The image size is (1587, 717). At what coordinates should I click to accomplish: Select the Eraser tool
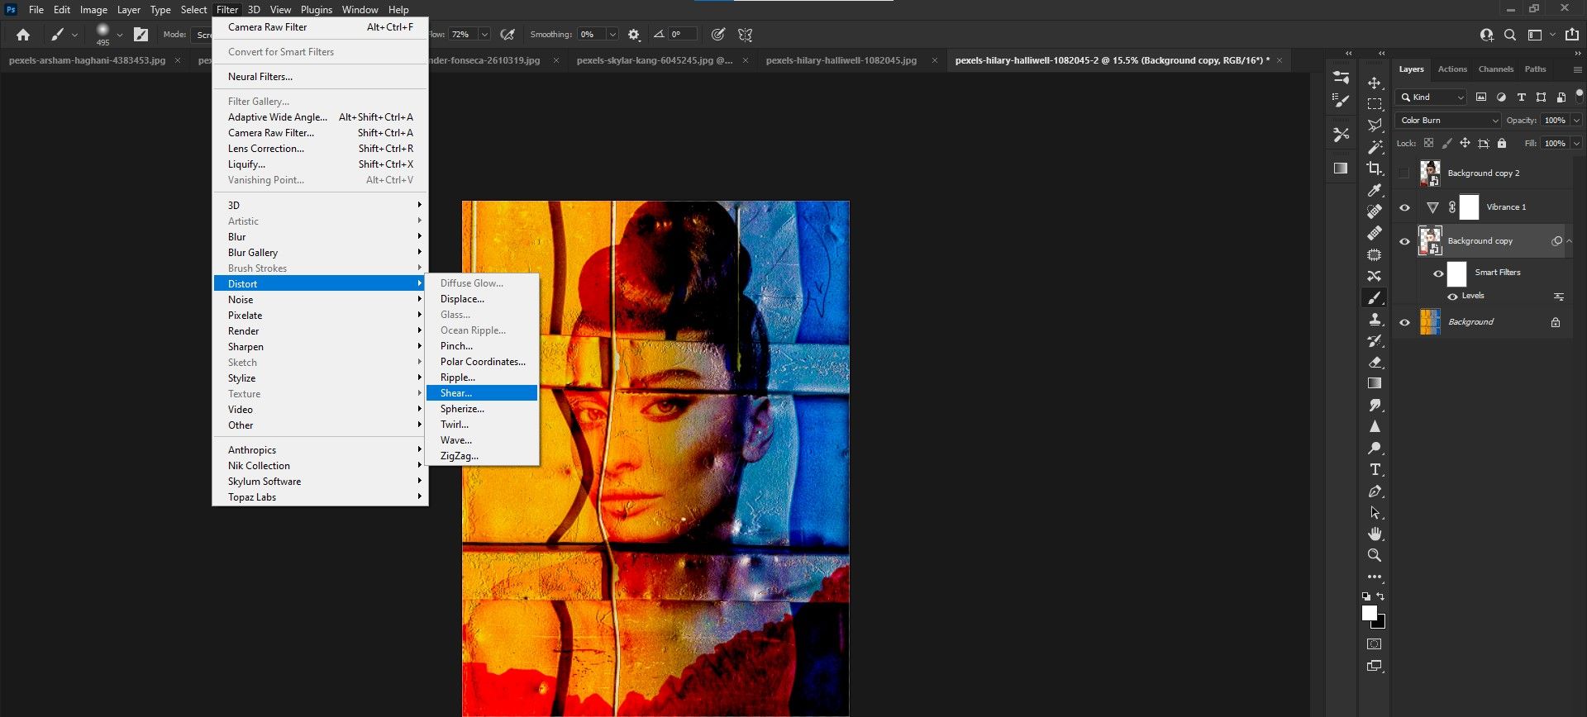tap(1375, 362)
